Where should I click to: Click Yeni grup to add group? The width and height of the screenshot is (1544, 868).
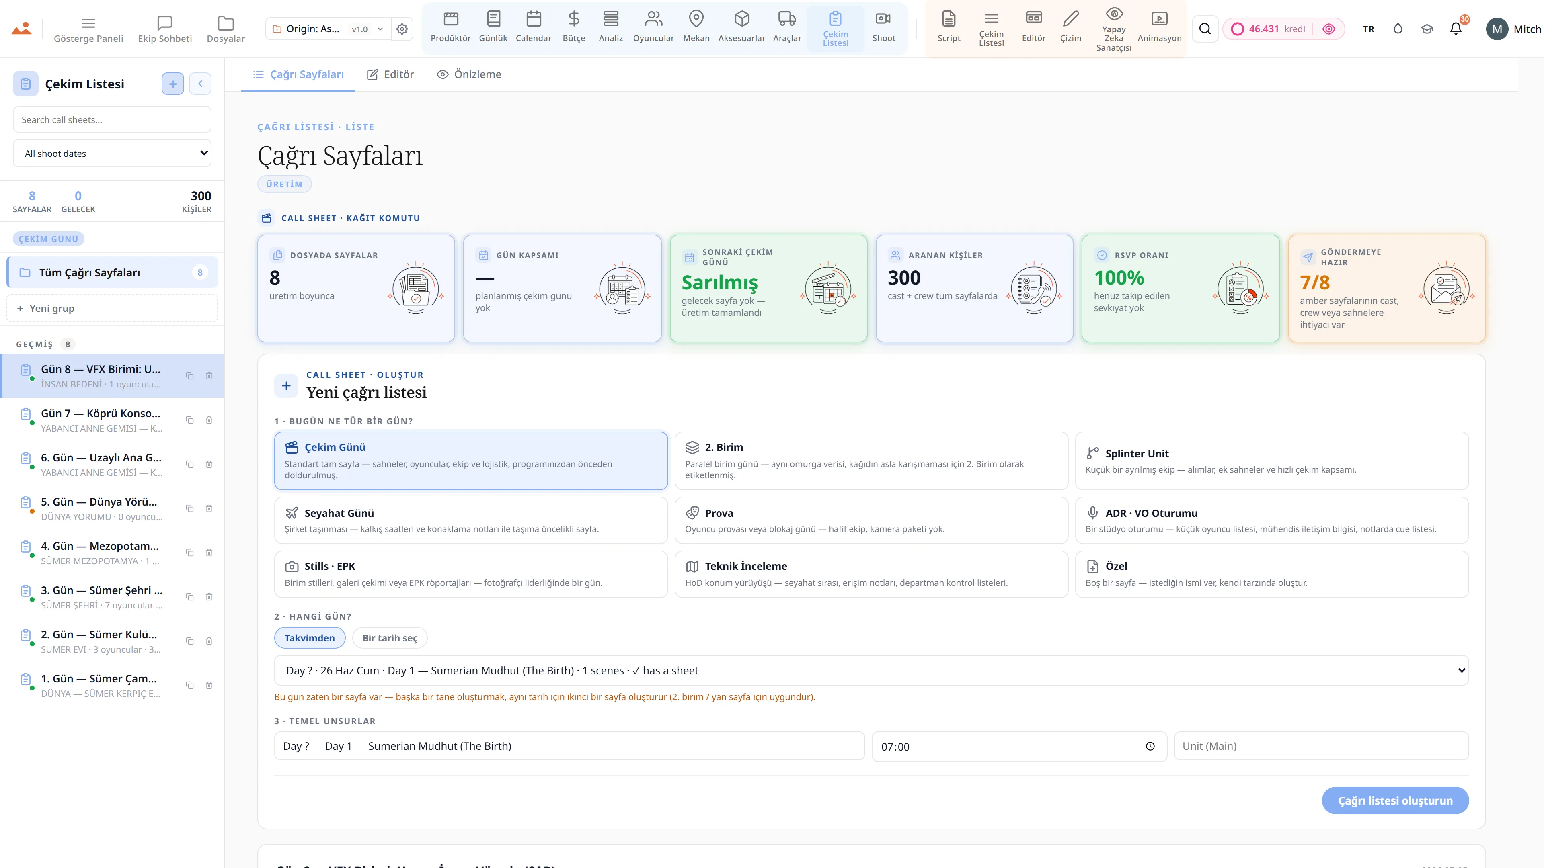[x=112, y=309]
